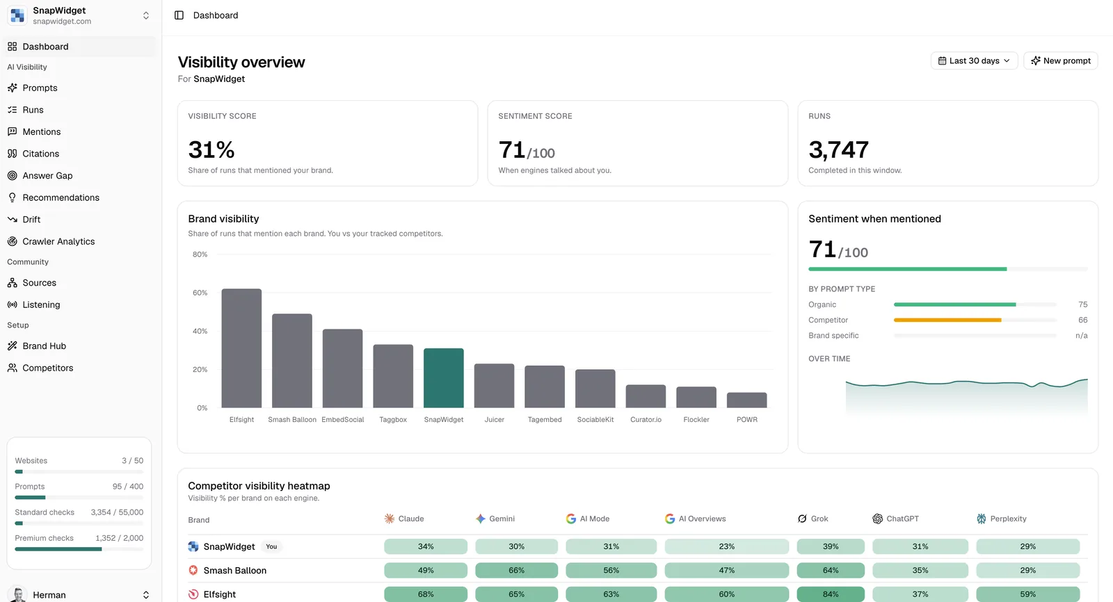Click Smash Balloon's ChatGPT 35% cell
The image size is (1113, 602).
point(920,570)
